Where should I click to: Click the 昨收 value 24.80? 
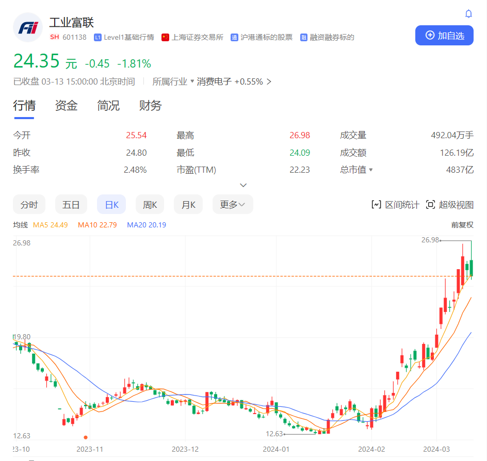point(136,153)
